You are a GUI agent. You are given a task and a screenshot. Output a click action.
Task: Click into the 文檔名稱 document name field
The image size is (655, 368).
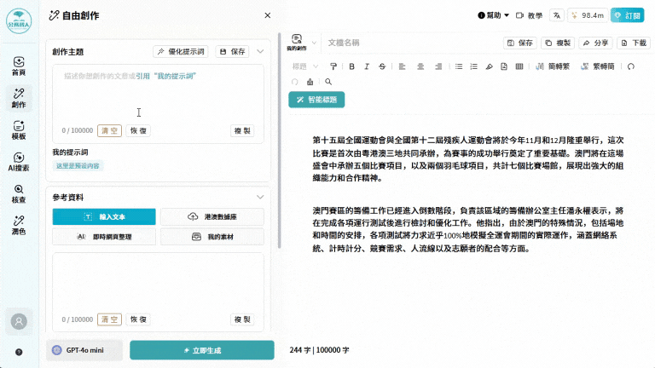(x=409, y=42)
